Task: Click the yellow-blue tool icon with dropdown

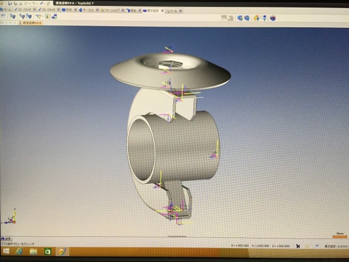Action: click(x=39, y=16)
